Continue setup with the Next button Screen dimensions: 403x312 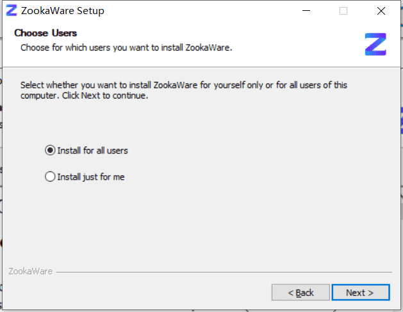pos(361,292)
